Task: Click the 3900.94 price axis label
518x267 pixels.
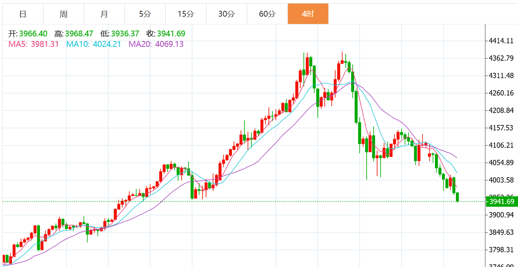Action: 501,215
